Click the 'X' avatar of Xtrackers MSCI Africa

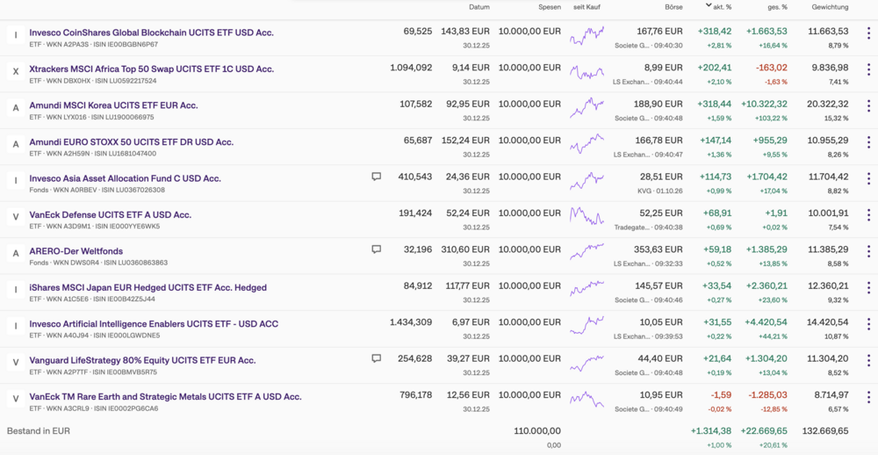[x=16, y=71]
